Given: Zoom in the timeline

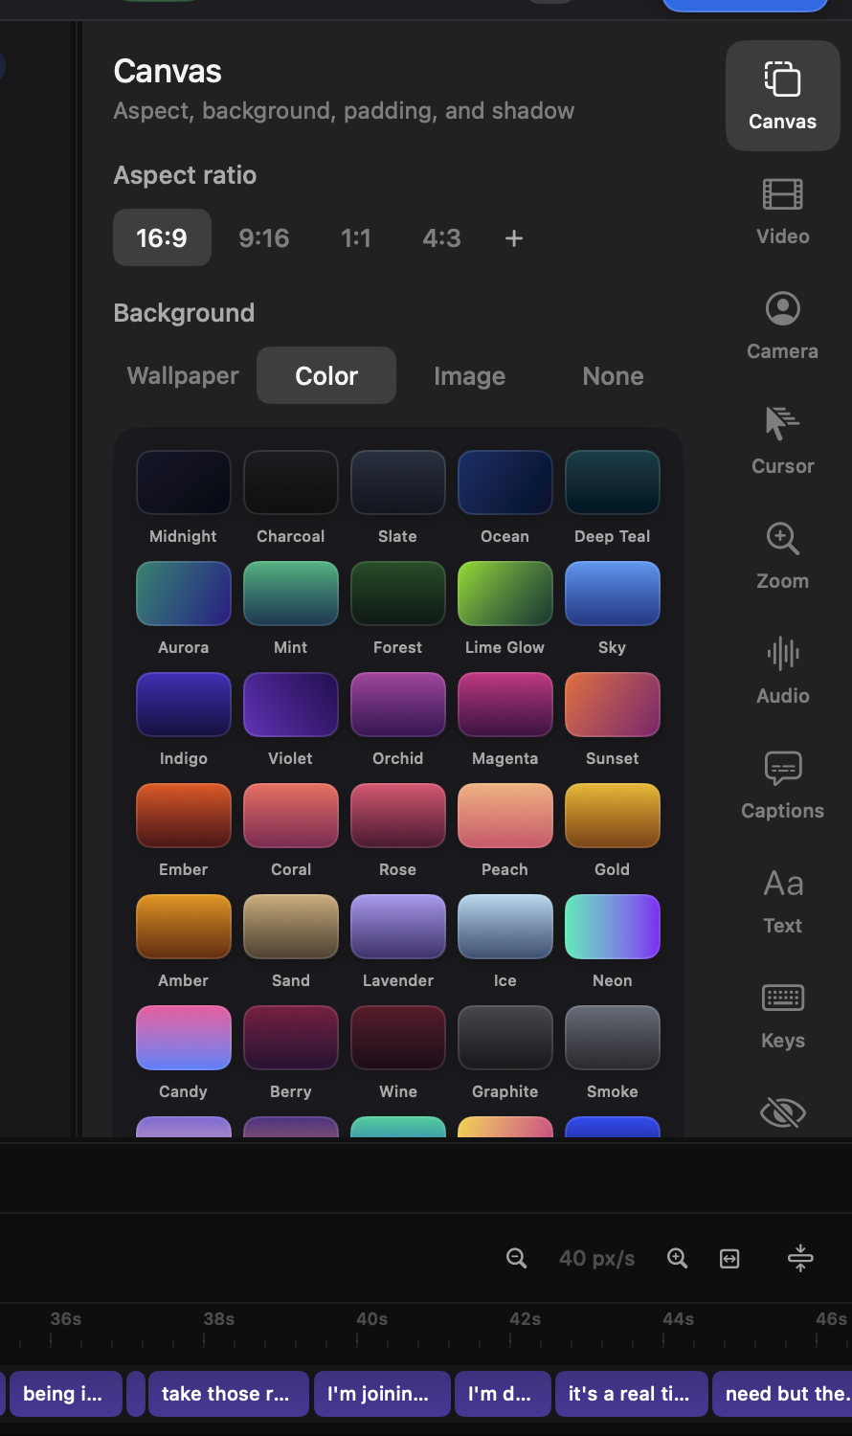Looking at the screenshot, I should pos(677,1258).
